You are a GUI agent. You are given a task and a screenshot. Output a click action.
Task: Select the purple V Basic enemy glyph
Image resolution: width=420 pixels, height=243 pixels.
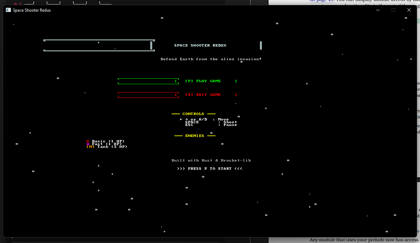click(88, 141)
